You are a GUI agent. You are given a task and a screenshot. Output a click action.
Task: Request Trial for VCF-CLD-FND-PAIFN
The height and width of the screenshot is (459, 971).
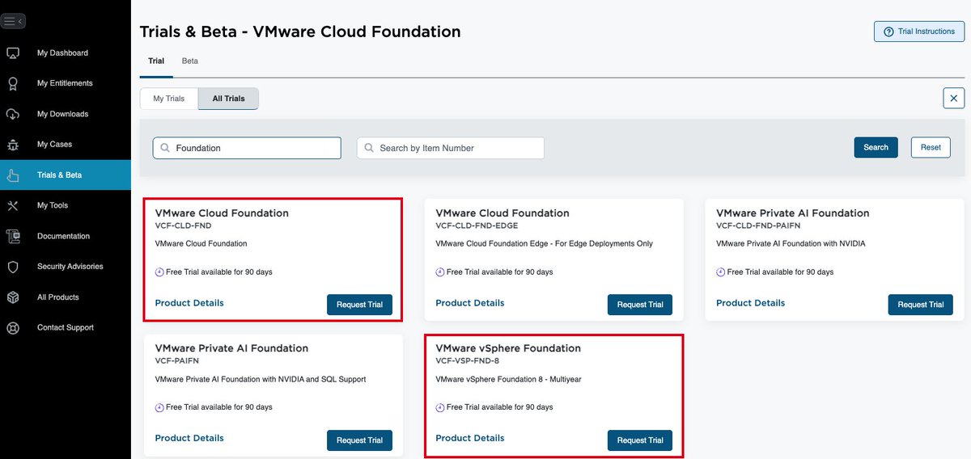click(x=920, y=305)
